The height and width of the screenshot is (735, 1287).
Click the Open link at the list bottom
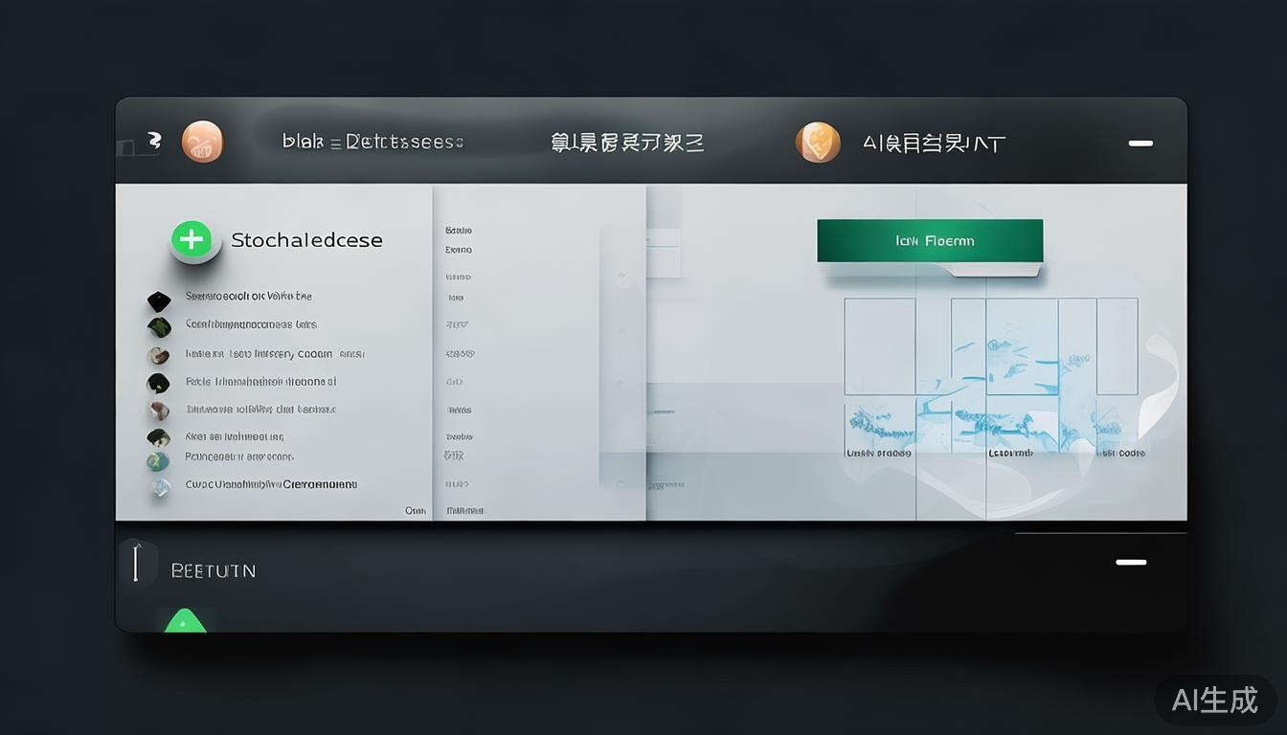[x=416, y=510]
